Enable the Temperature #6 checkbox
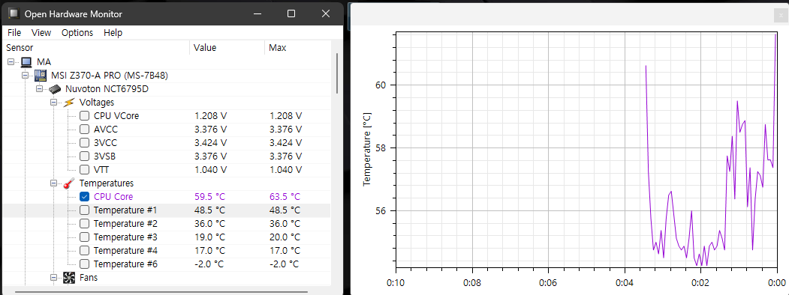 tap(84, 264)
